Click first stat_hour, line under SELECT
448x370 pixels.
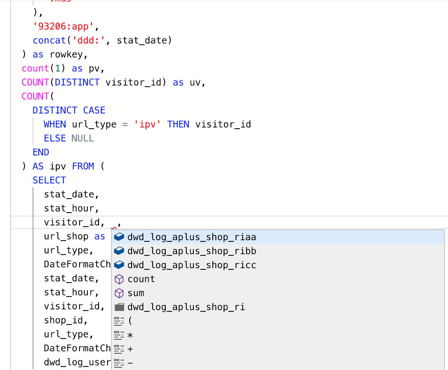(71, 208)
